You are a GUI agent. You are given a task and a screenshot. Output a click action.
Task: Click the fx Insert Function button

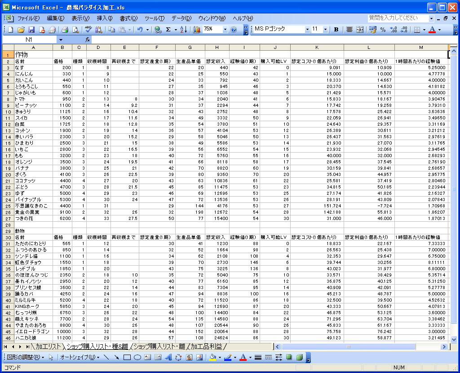pyautogui.click(x=88, y=39)
